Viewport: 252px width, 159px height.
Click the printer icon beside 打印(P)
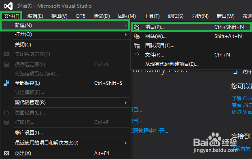[x=6, y=122]
